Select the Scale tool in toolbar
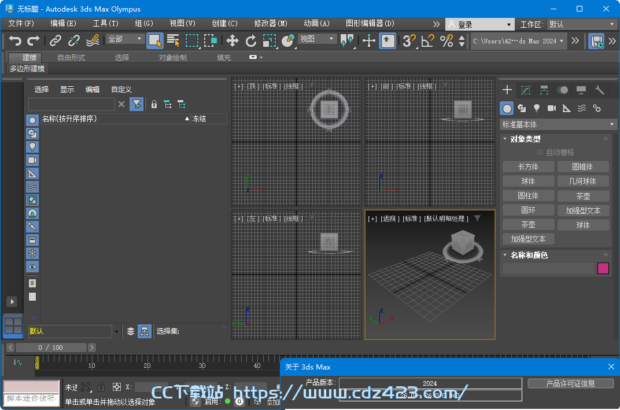This screenshot has width=620, height=410. (x=270, y=40)
